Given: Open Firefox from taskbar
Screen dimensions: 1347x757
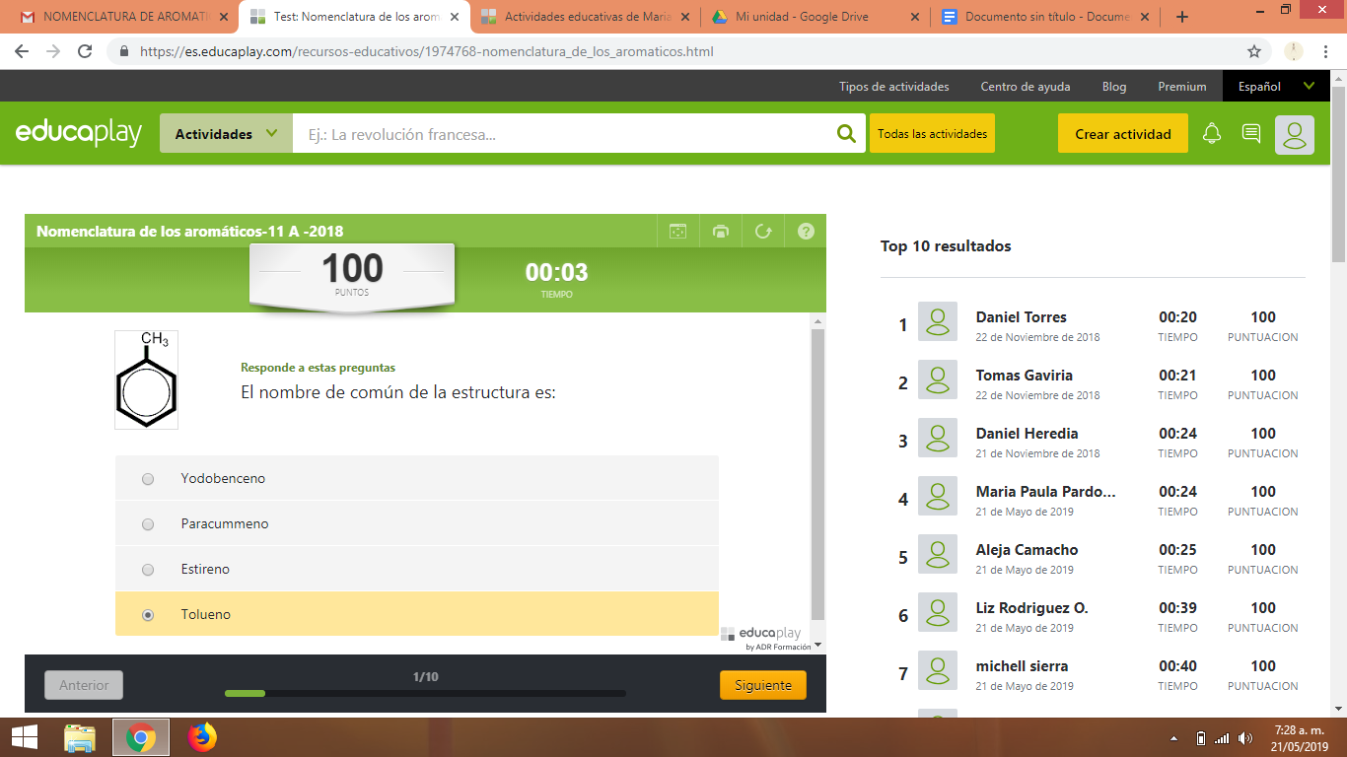Looking at the screenshot, I should [x=202, y=737].
